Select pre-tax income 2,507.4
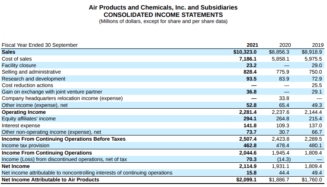This screenshot has height=187, width=327. pyautogui.click(x=248, y=139)
